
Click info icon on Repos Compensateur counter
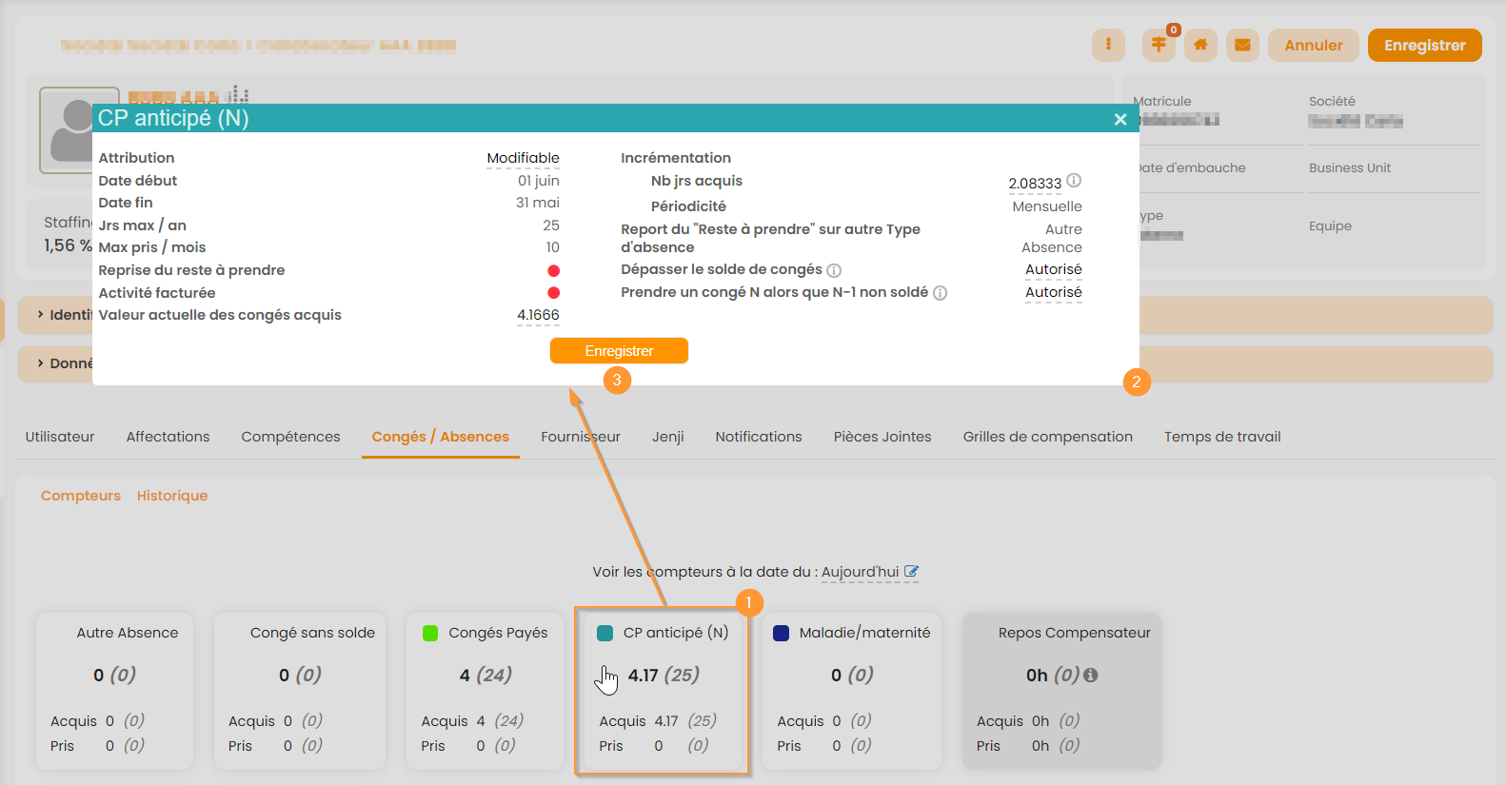(1091, 675)
